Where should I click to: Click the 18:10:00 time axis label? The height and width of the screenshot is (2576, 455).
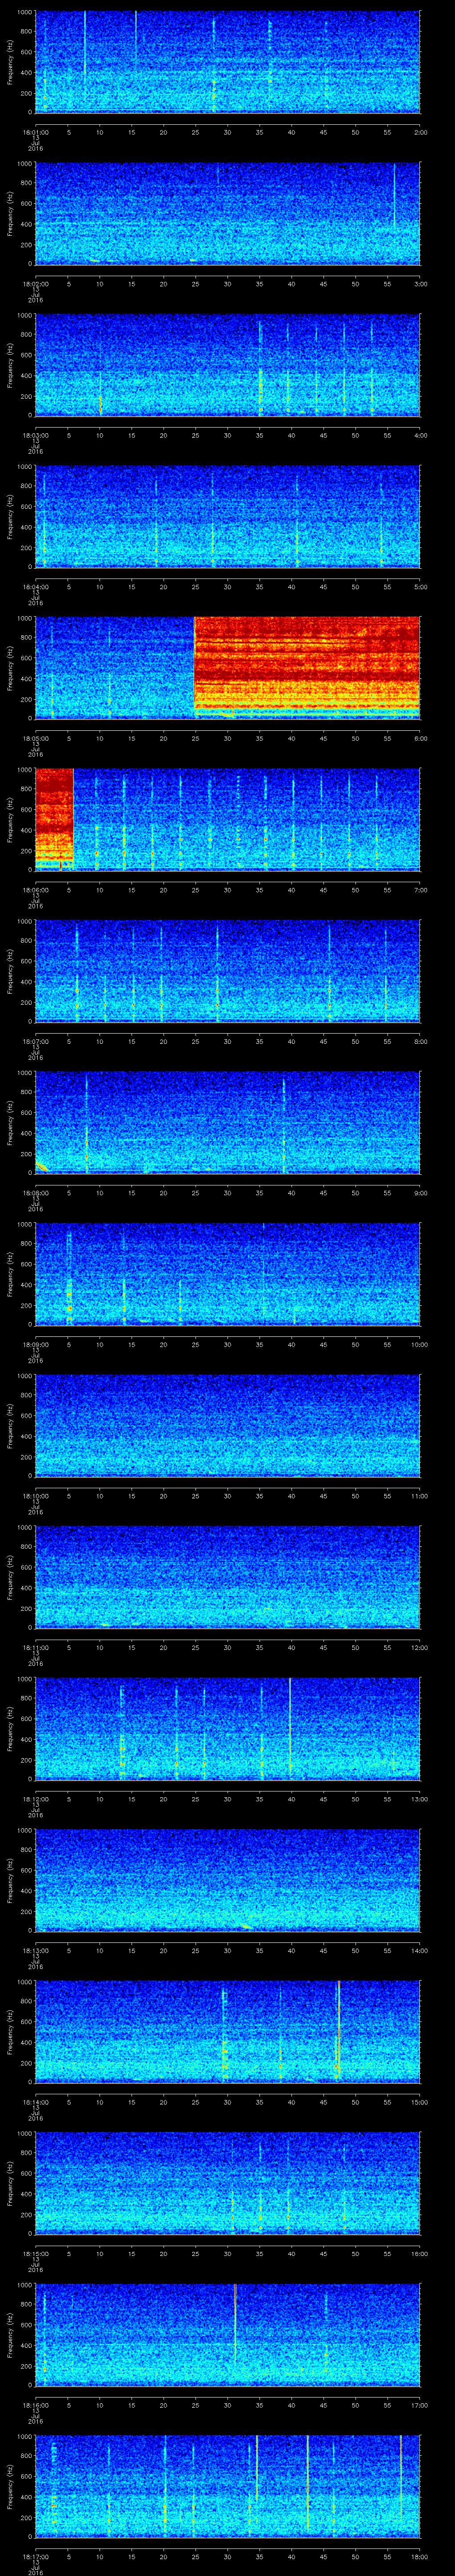point(35,1495)
